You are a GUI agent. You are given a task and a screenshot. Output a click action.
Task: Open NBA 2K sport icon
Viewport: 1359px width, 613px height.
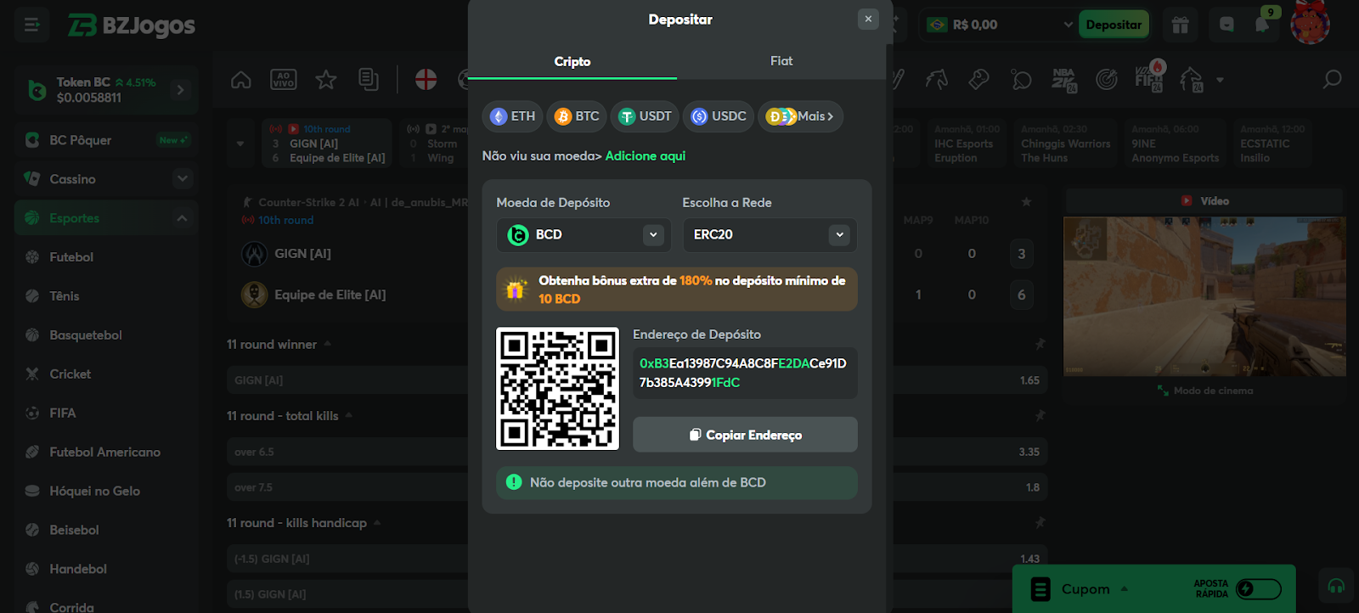tap(1064, 80)
